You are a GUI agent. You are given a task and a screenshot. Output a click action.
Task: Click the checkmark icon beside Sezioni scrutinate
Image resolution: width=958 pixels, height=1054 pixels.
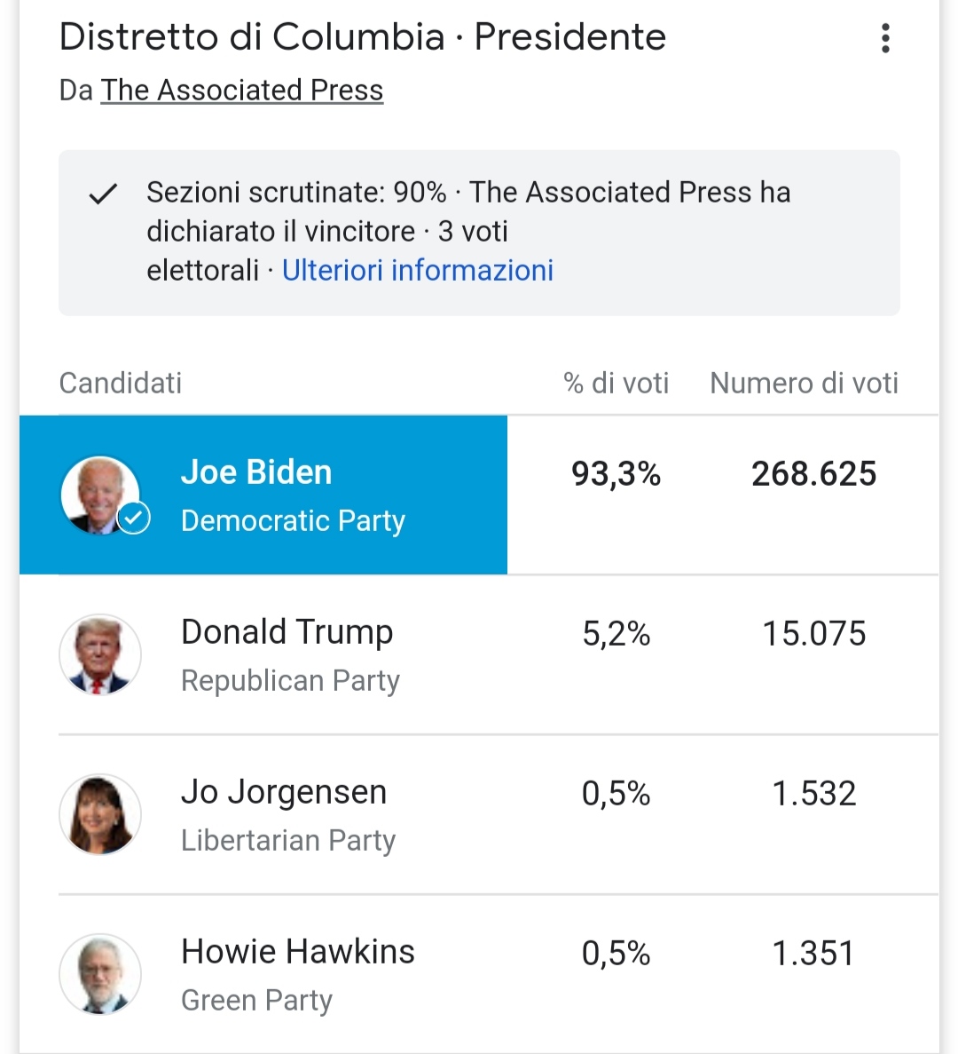tap(104, 194)
